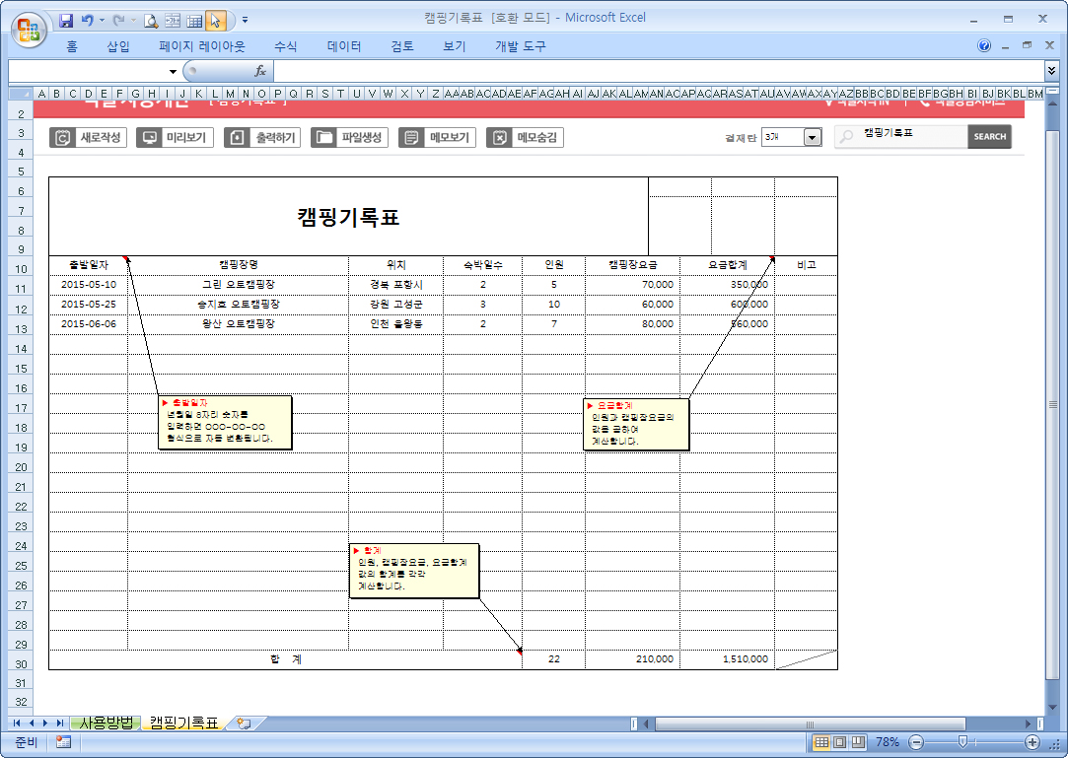Go to first sheet navigation arrow
Image resolution: width=1068 pixels, height=758 pixels.
17,724
